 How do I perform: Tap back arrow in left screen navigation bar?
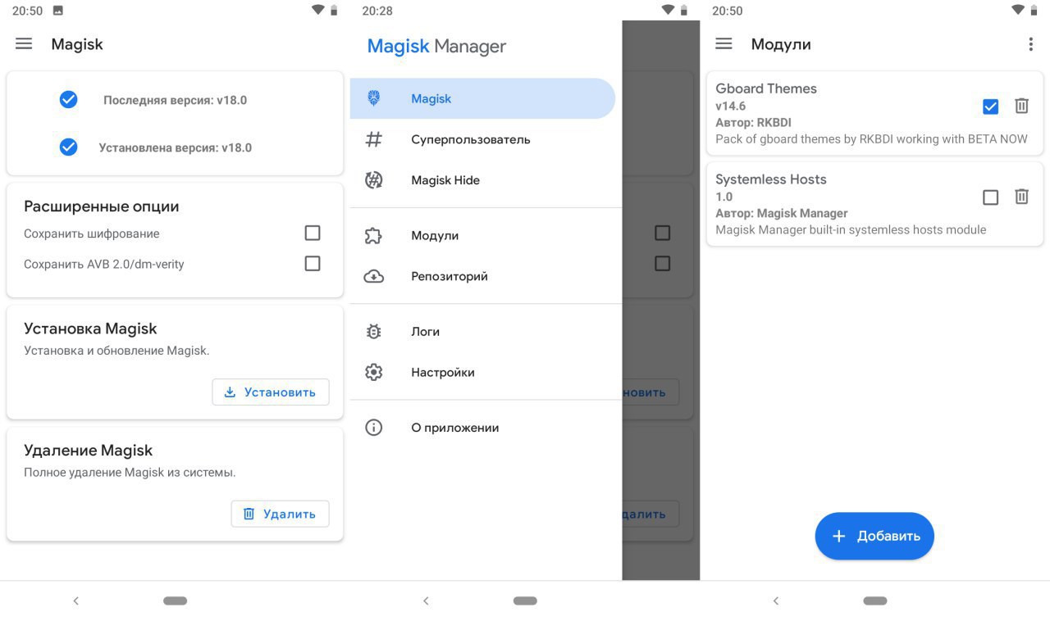coord(75,601)
